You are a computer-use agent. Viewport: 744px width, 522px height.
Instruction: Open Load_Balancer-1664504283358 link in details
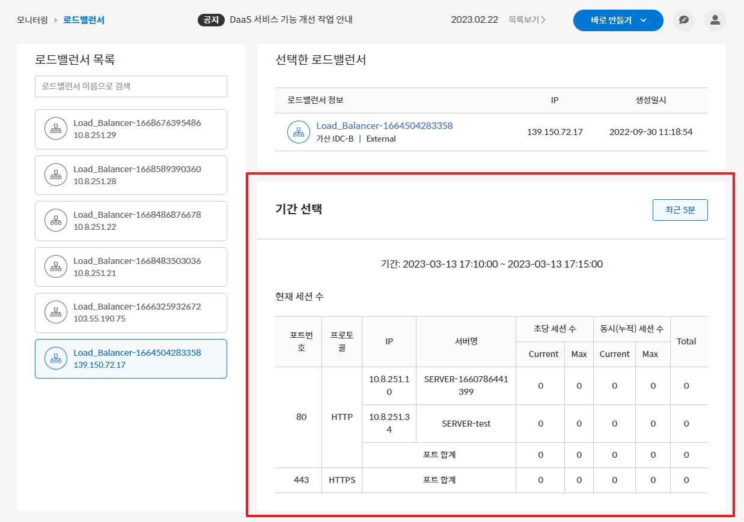pos(384,126)
